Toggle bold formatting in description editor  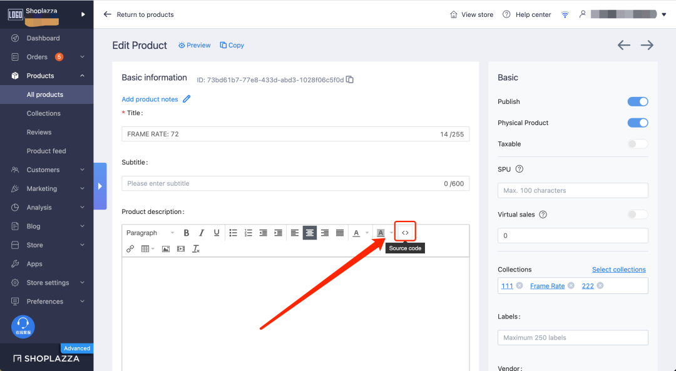pos(187,233)
